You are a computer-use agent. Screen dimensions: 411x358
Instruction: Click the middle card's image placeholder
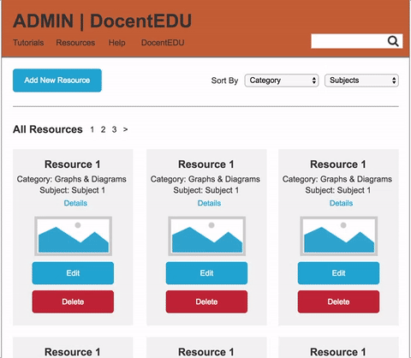[207, 236]
